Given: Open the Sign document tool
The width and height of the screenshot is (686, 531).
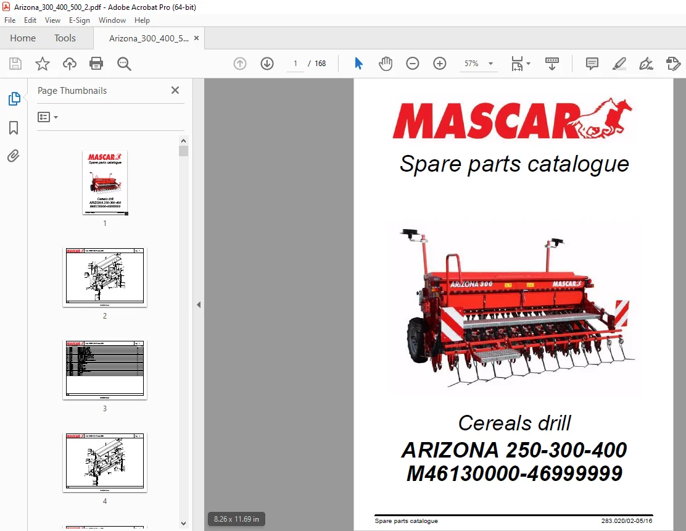Looking at the screenshot, I should tap(646, 64).
